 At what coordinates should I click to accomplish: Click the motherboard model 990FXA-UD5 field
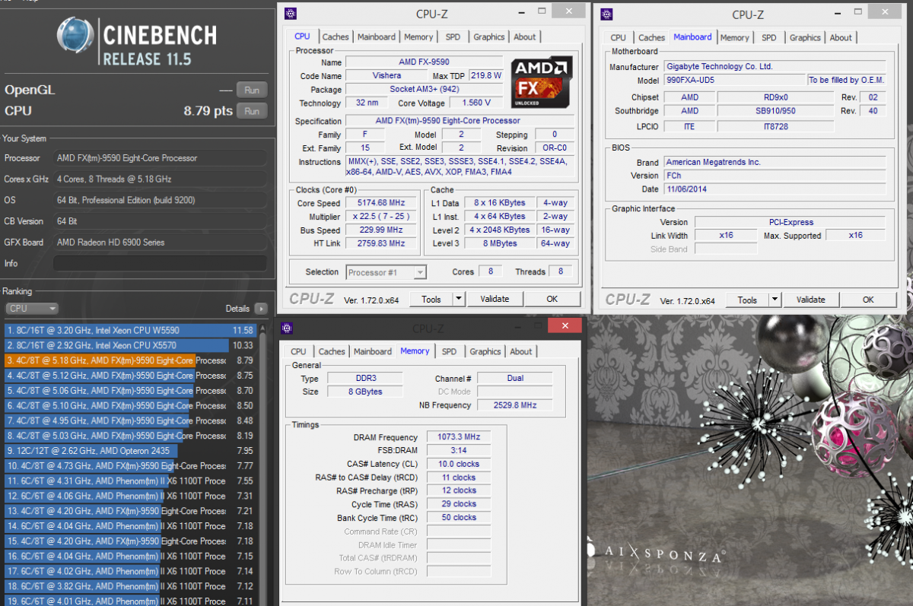coord(733,81)
